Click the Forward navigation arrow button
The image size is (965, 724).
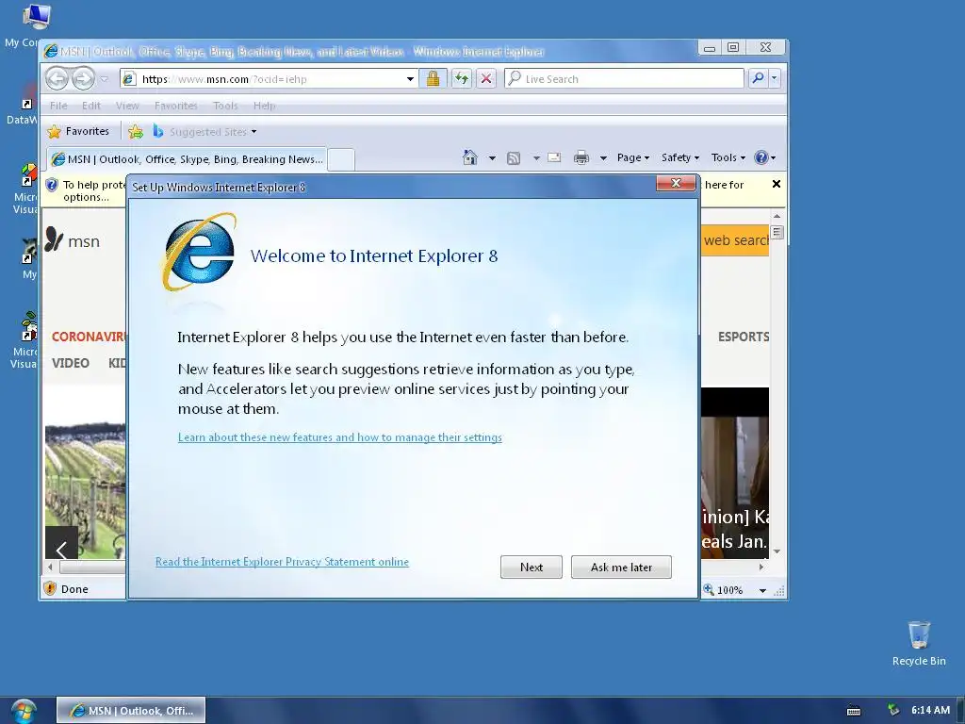point(83,78)
